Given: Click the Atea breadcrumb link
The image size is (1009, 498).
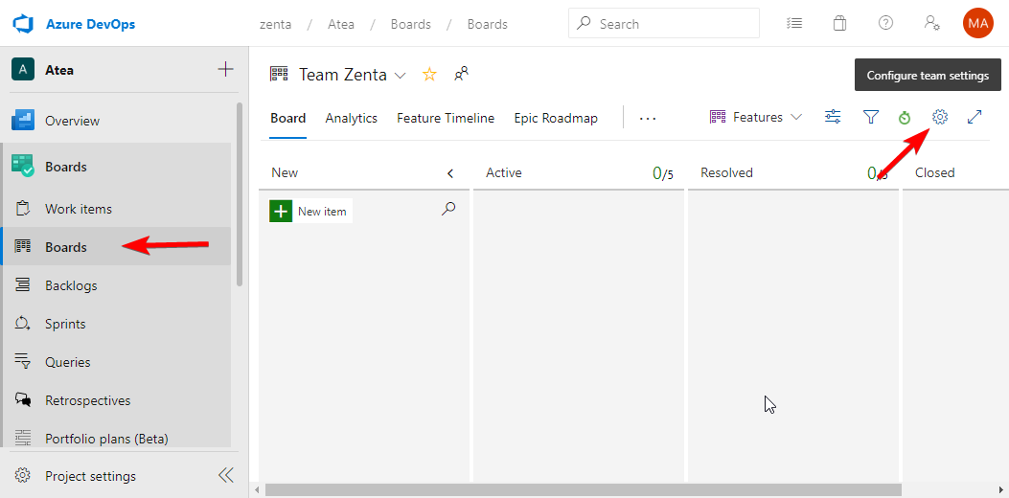Looking at the screenshot, I should (341, 25).
